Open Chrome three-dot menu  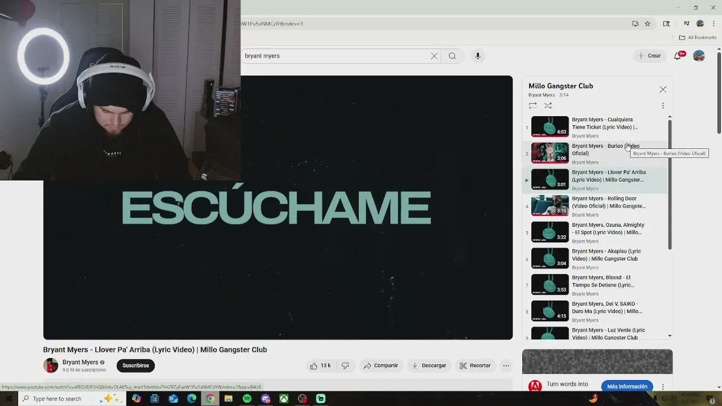714,24
